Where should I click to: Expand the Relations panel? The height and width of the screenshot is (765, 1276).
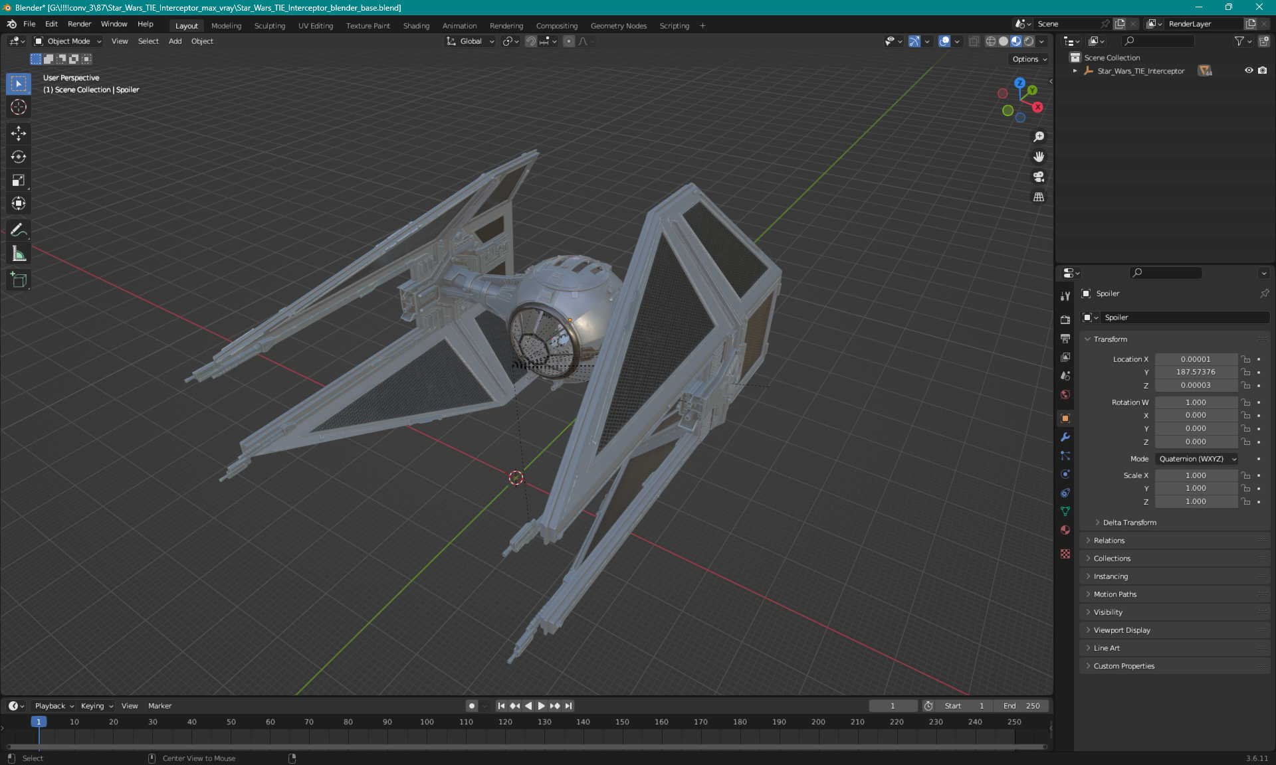[1109, 541]
